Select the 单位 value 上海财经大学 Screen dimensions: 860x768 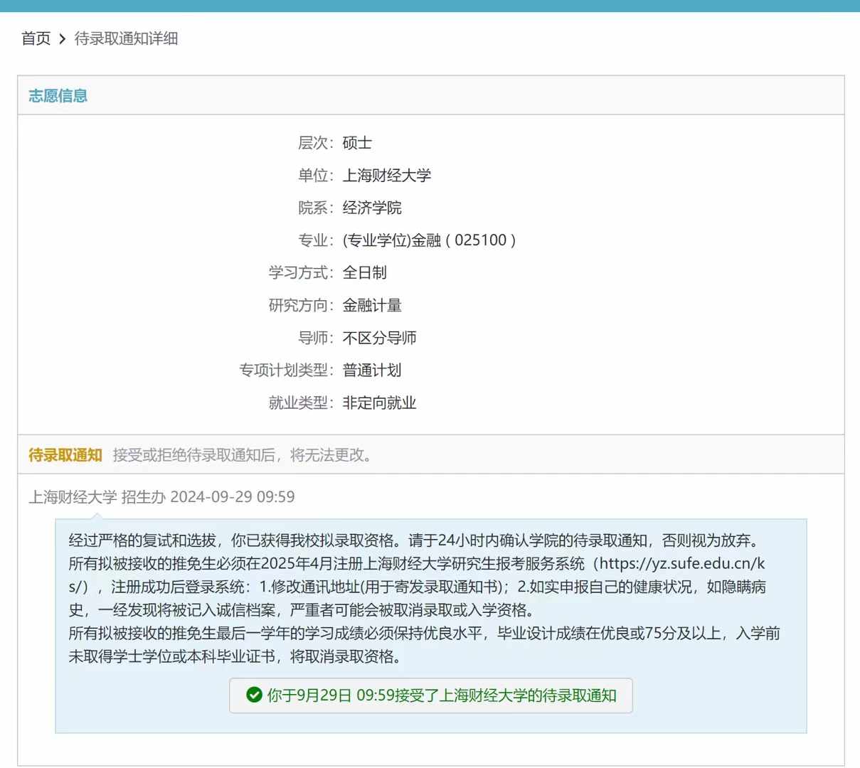(x=387, y=176)
